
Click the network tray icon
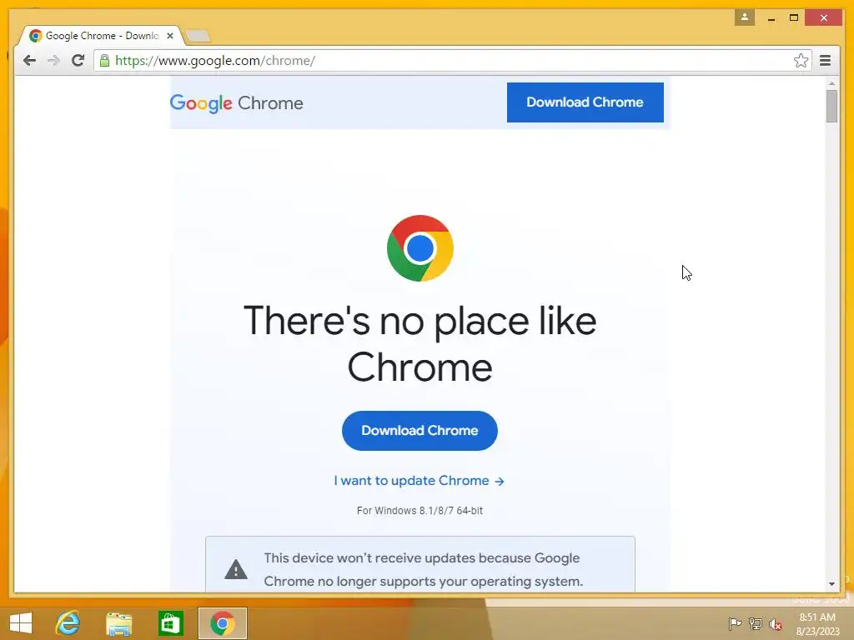[x=756, y=623]
